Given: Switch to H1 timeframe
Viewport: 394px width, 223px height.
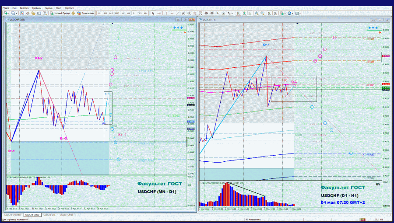Looking at the screenshot, I should click(123, 13).
